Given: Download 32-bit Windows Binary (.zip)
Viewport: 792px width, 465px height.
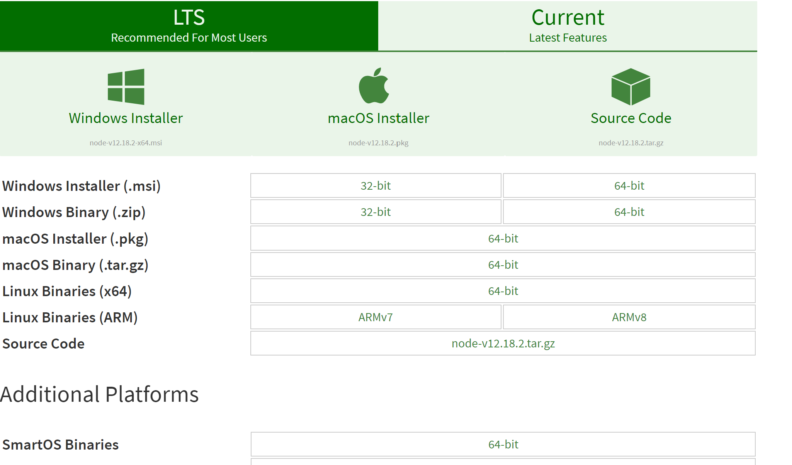Looking at the screenshot, I should pos(376,212).
